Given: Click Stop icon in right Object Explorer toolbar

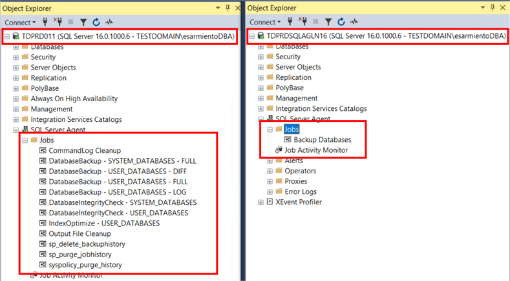Looking at the screenshot, I should pos(315,21).
